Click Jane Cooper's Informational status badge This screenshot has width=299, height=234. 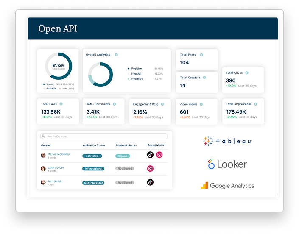pos(93,169)
